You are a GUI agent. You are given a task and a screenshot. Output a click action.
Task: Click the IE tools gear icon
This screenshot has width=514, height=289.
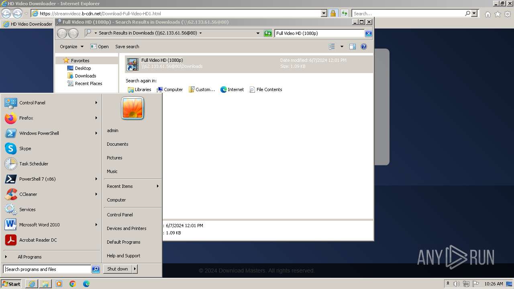pos(508,14)
